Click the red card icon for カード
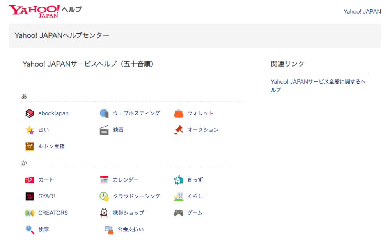Screen dimensions: 390x240 click(30, 180)
